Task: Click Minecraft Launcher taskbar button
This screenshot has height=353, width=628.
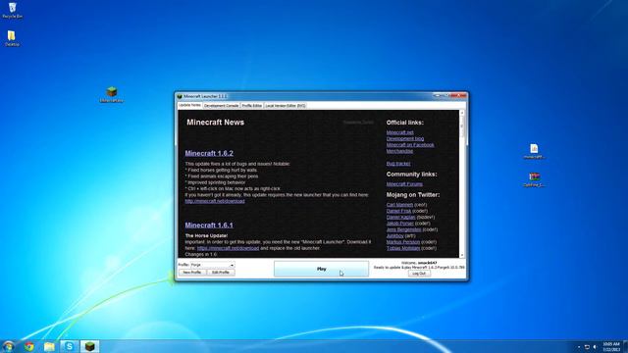Action: click(x=89, y=346)
